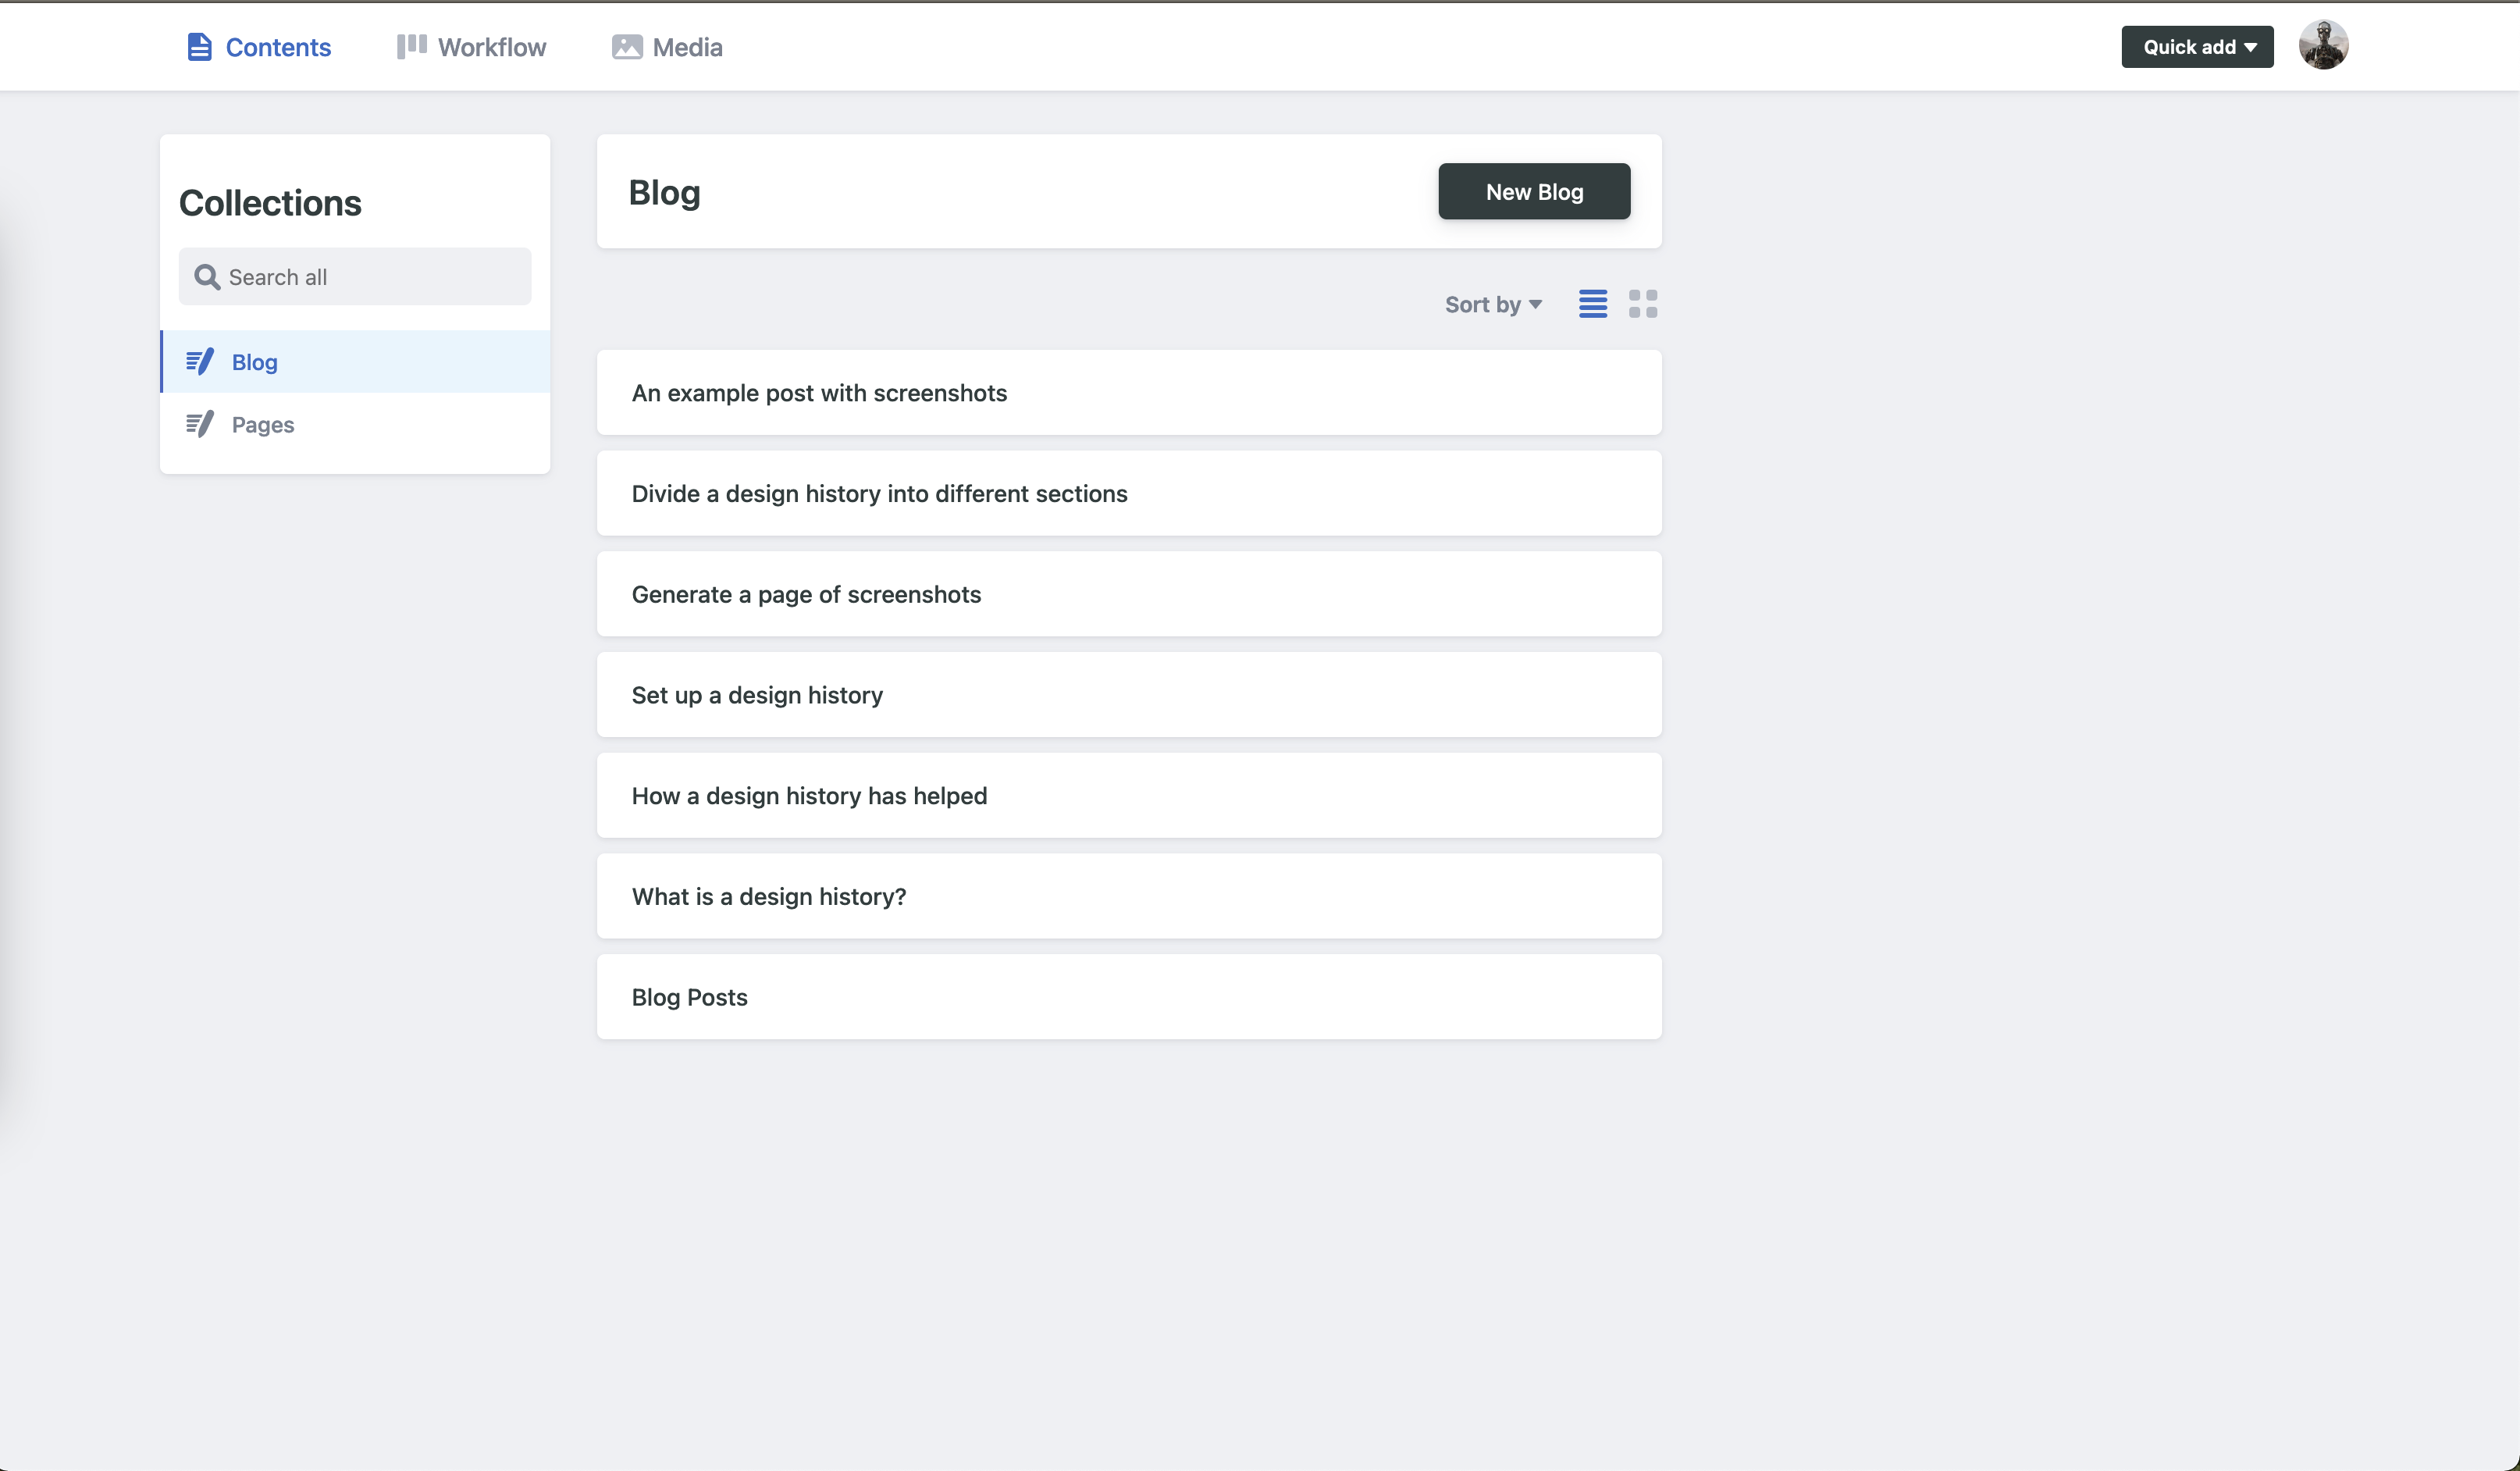
Task: Select the Pages collection
Action: 262,423
